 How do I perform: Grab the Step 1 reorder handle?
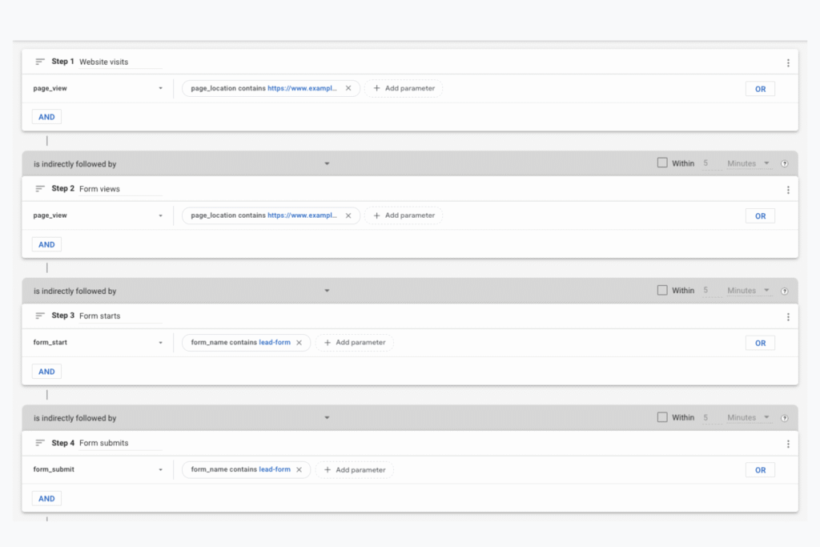click(40, 62)
